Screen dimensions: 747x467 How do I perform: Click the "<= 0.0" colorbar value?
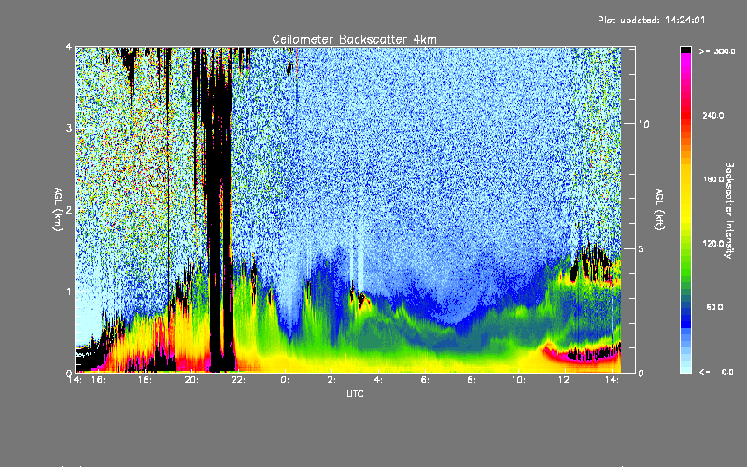coord(717,371)
